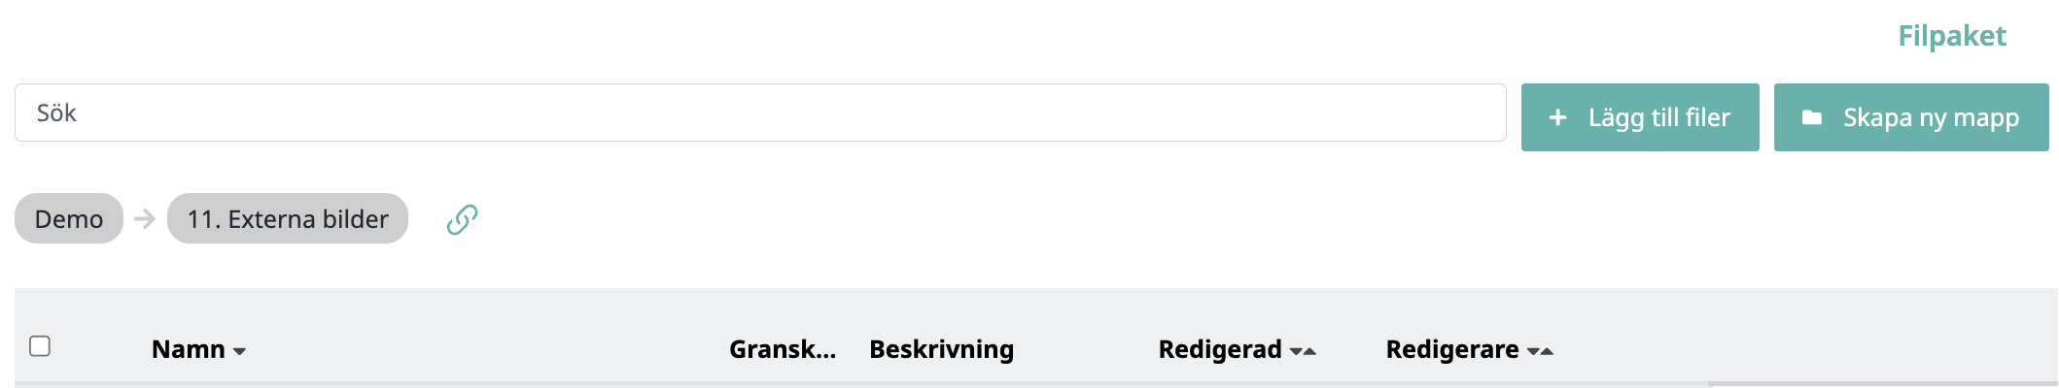Toggle sort arrows next to Redigerare

[x=1540, y=351]
